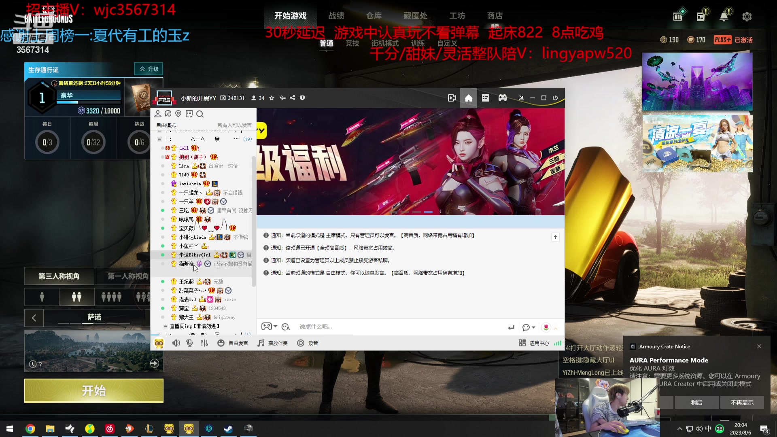Click the location pin icon above channel list
777x437 pixels.
coord(178,114)
